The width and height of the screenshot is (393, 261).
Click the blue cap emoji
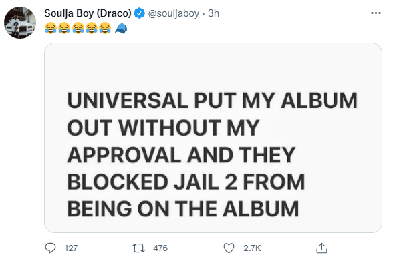pos(122,29)
